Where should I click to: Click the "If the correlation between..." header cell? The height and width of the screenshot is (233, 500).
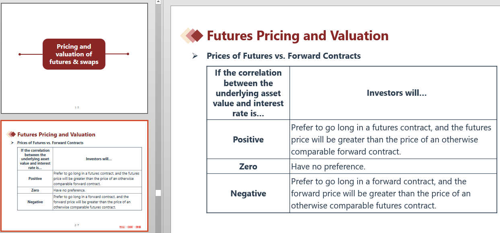pos(248,93)
